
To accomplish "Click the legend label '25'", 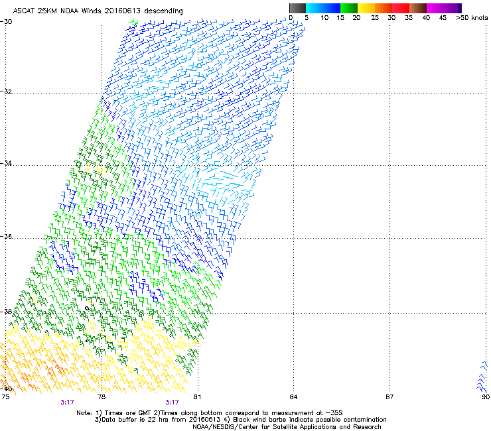I will coord(375,18).
